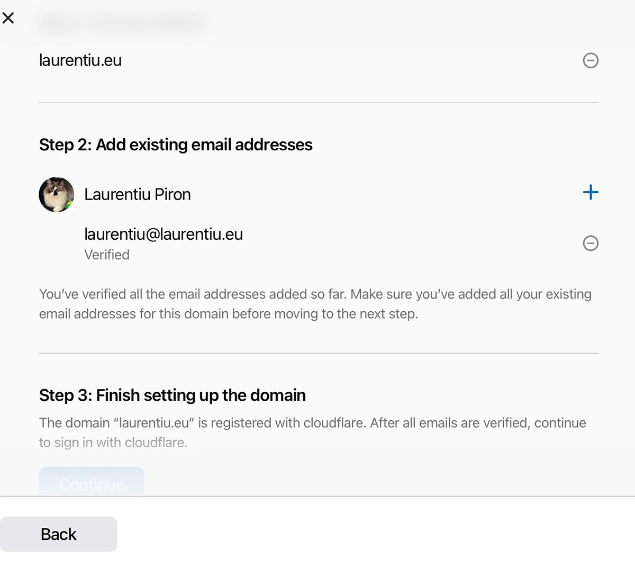This screenshot has width=635, height=568.
Task: Click the Verified status label
Action: tap(107, 255)
